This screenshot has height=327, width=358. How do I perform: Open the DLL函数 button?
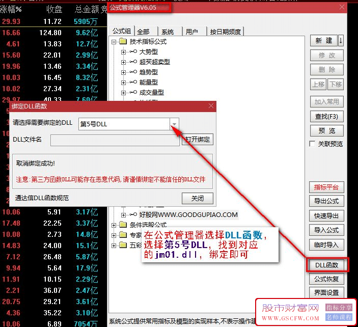[326, 265]
